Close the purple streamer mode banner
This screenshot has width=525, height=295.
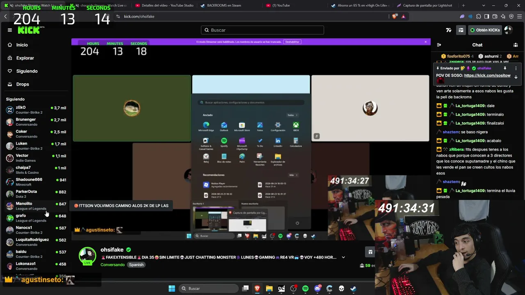[426, 41]
